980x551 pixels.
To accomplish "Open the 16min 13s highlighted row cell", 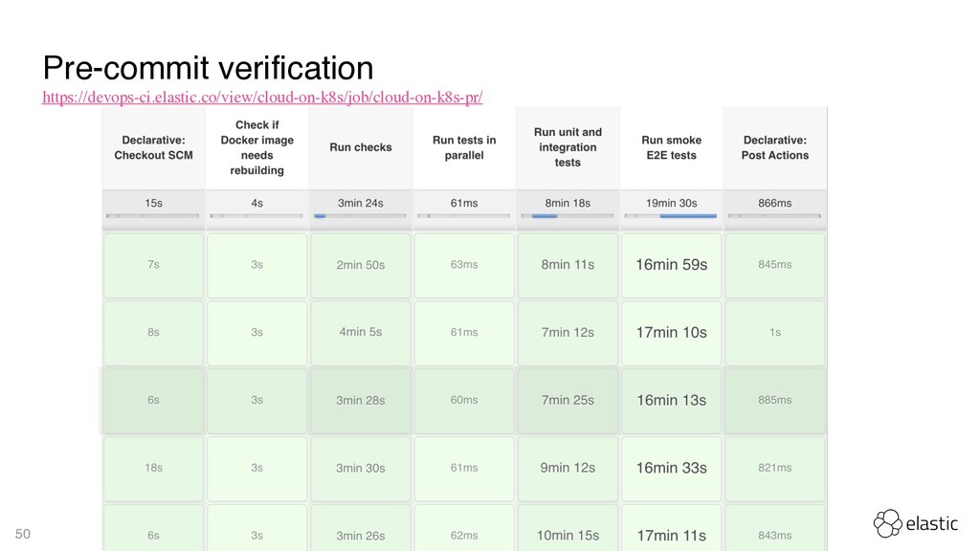I will 671,401.
